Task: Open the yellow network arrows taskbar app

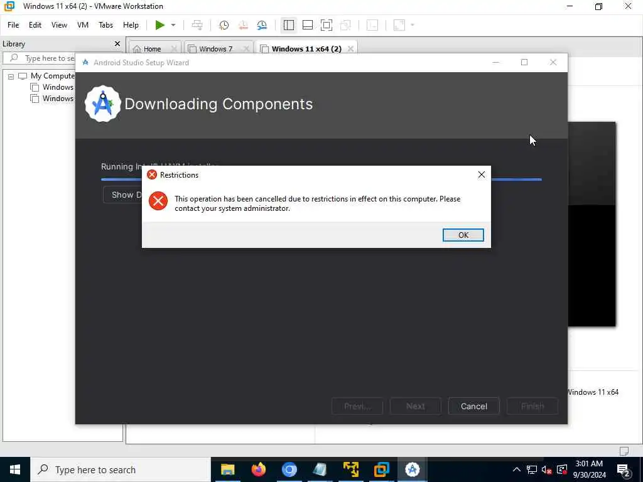Action: tap(350, 469)
